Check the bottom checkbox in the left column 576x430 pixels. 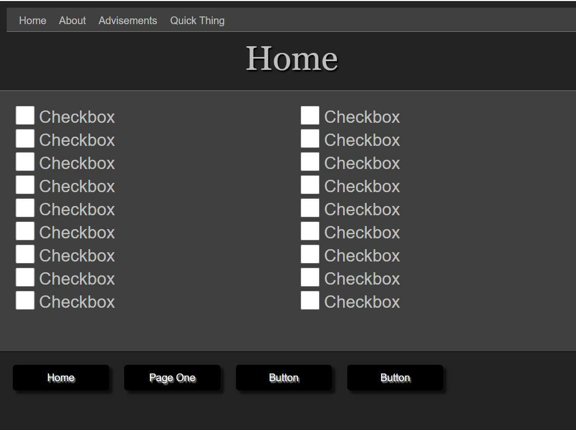pos(25,301)
